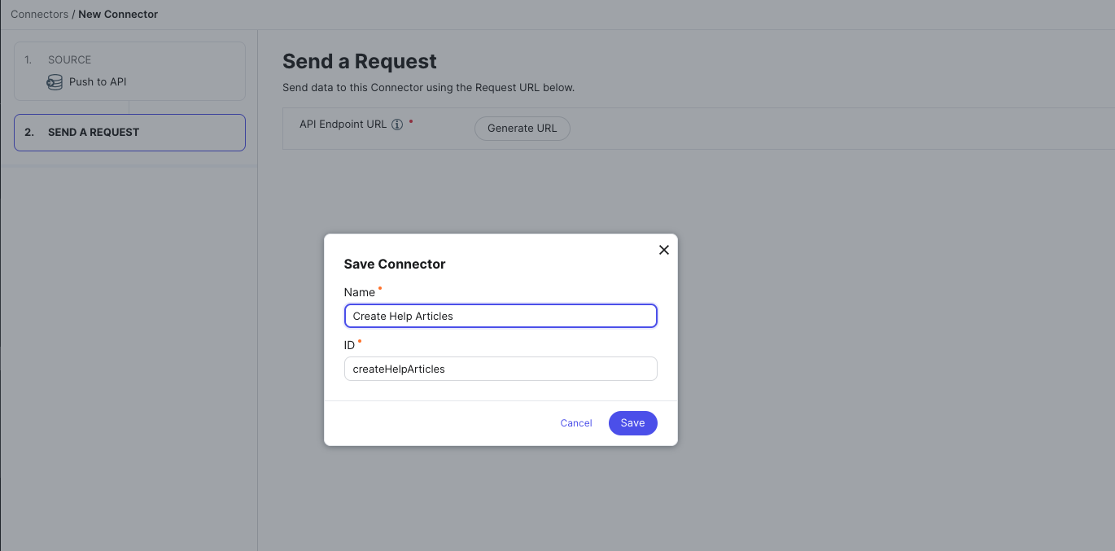Click the step number 2 marker

tap(29, 132)
